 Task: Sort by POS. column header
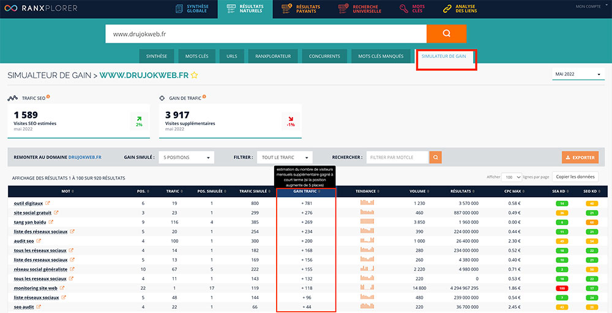143,191
